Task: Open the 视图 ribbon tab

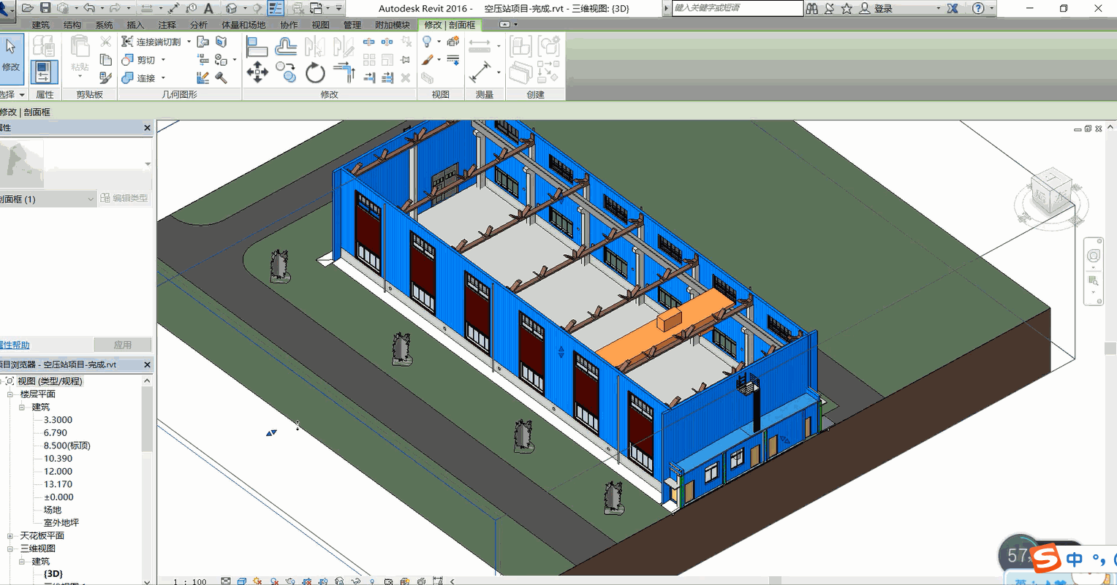Action: point(321,25)
